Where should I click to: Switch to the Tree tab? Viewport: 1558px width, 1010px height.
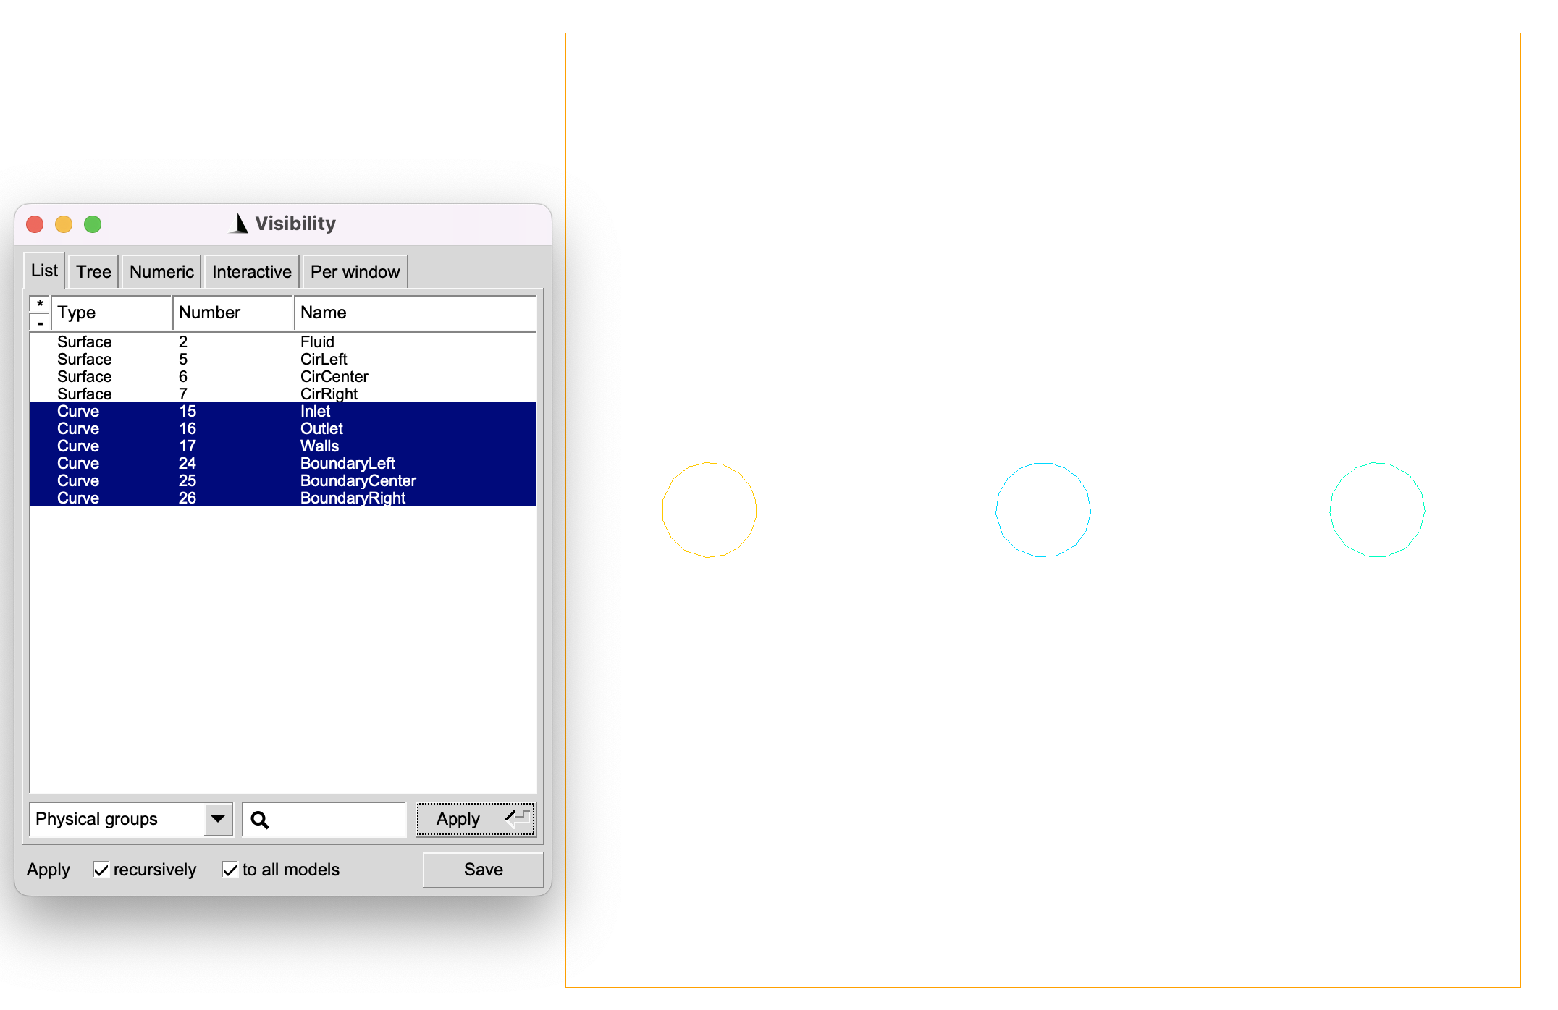click(x=93, y=271)
